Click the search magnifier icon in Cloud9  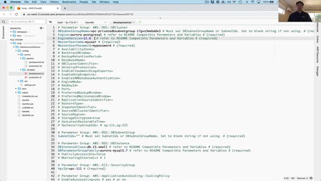[4, 22]
